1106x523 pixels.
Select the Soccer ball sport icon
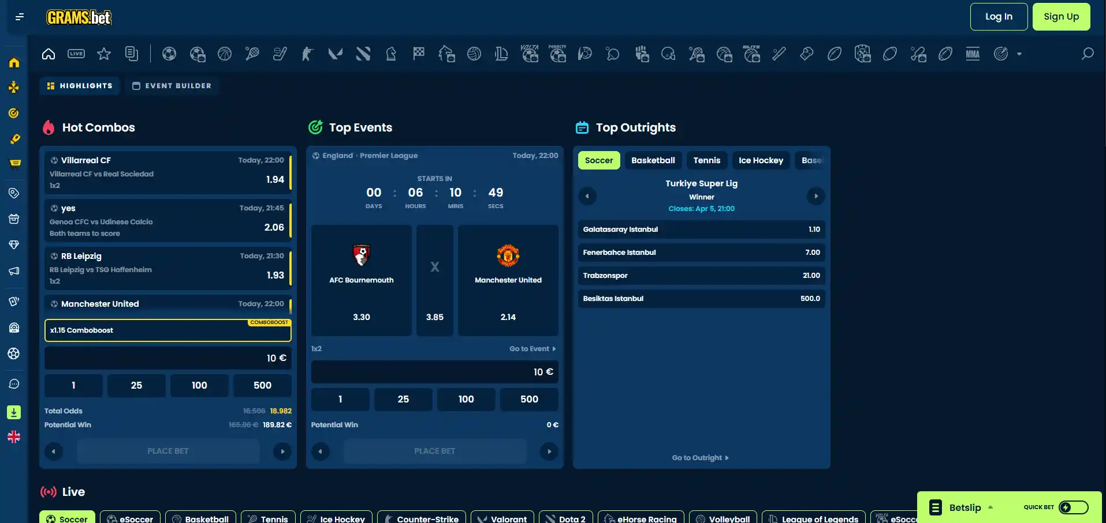point(169,54)
